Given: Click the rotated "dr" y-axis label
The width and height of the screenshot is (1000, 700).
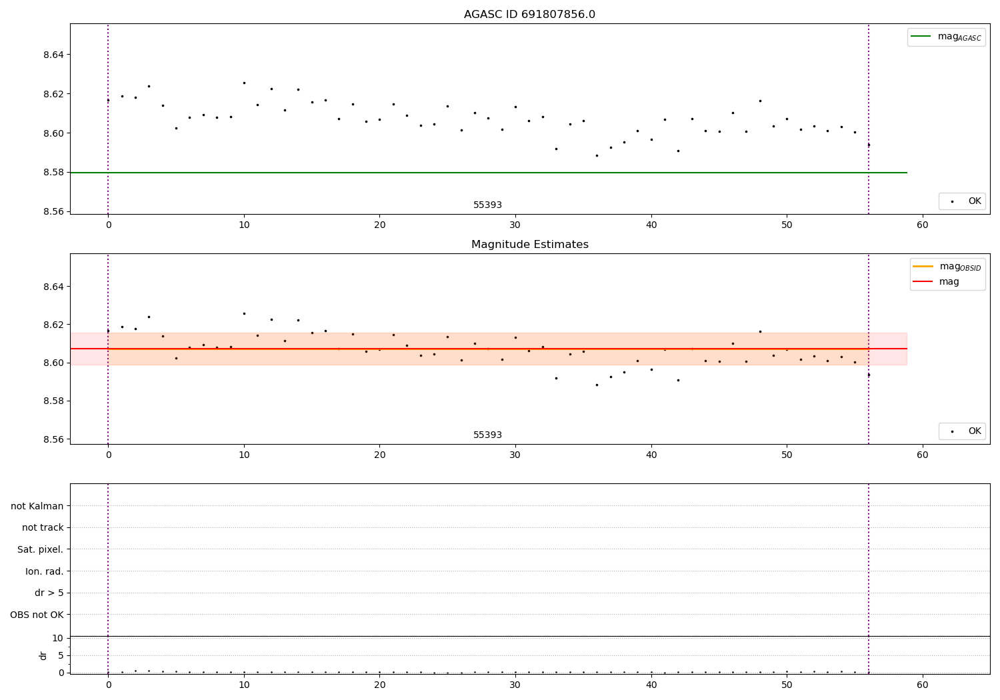Looking at the screenshot, I should (x=43, y=655).
